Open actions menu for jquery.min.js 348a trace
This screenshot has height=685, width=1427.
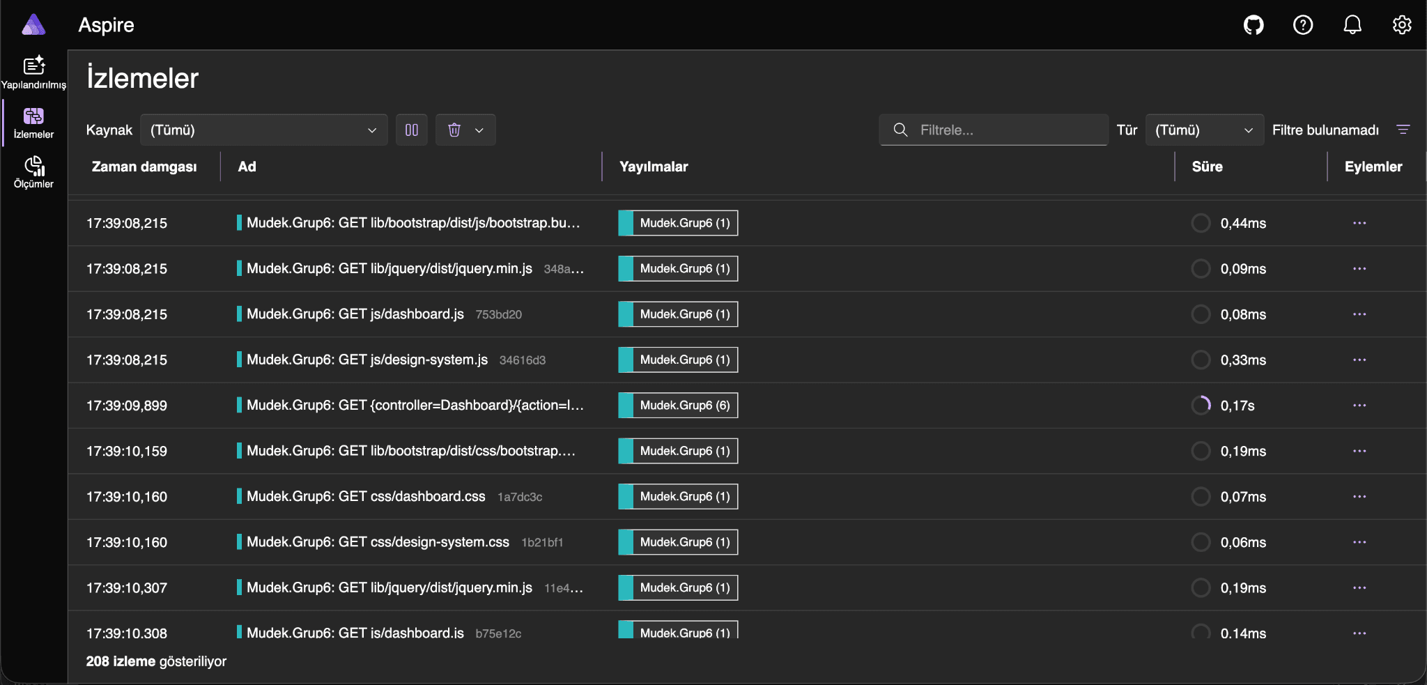(x=1359, y=268)
